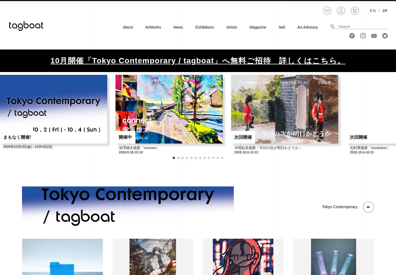The width and height of the screenshot is (396, 275).
Task: Click the tagboat logo
Action: 26,26
